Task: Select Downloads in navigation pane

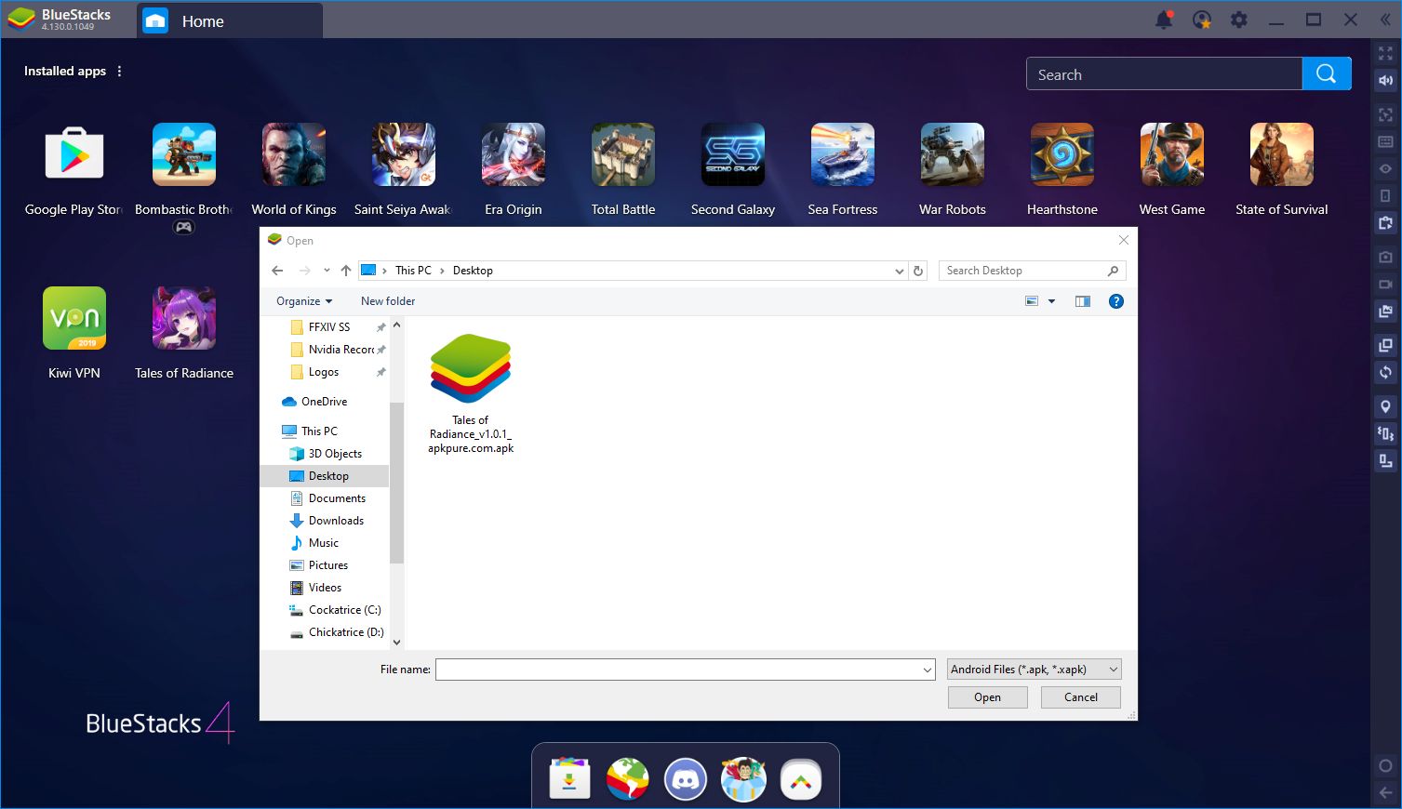Action: 336,521
